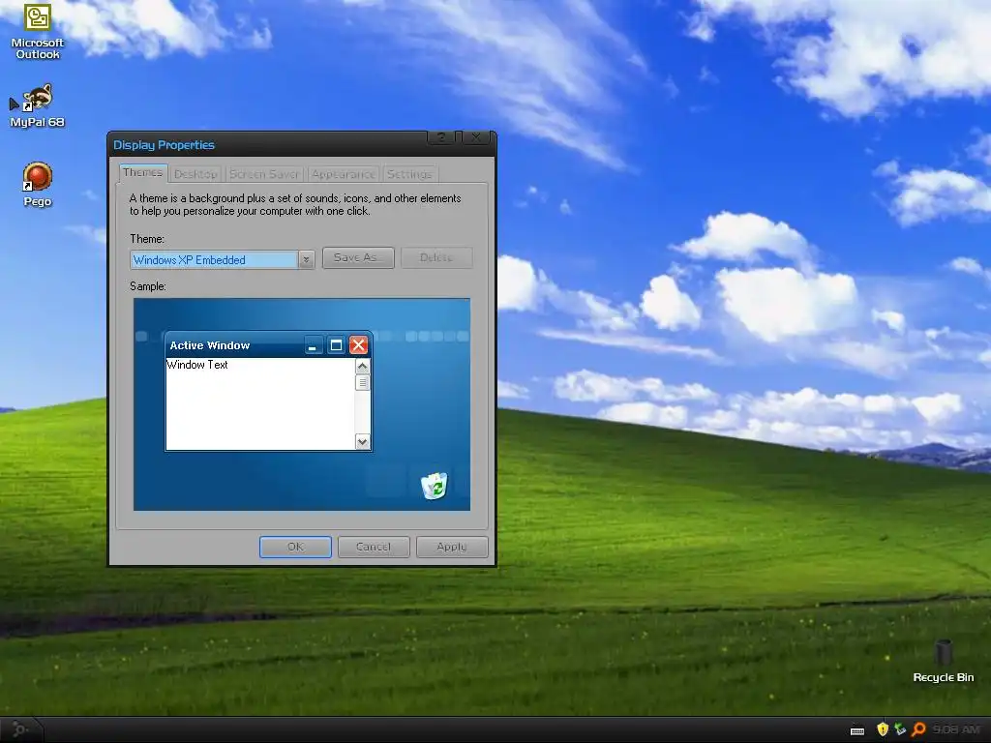Expand the Theme dropdown arrow
This screenshot has height=743, width=991.
pyautogui.click(x=306, y=259)
